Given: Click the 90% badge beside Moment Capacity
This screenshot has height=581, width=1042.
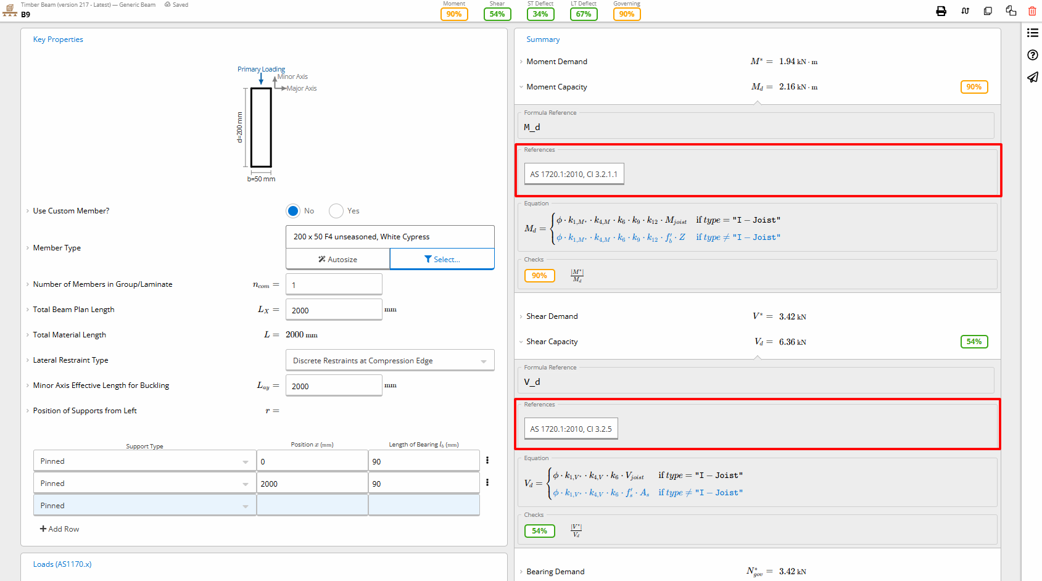Looking at the screenshot, I should [x=974, y=87].
